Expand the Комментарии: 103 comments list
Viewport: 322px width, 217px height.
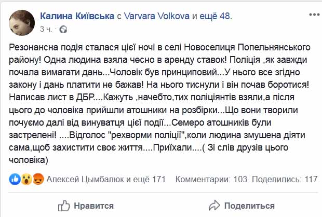pyautogui.click(x=211, y=179)
